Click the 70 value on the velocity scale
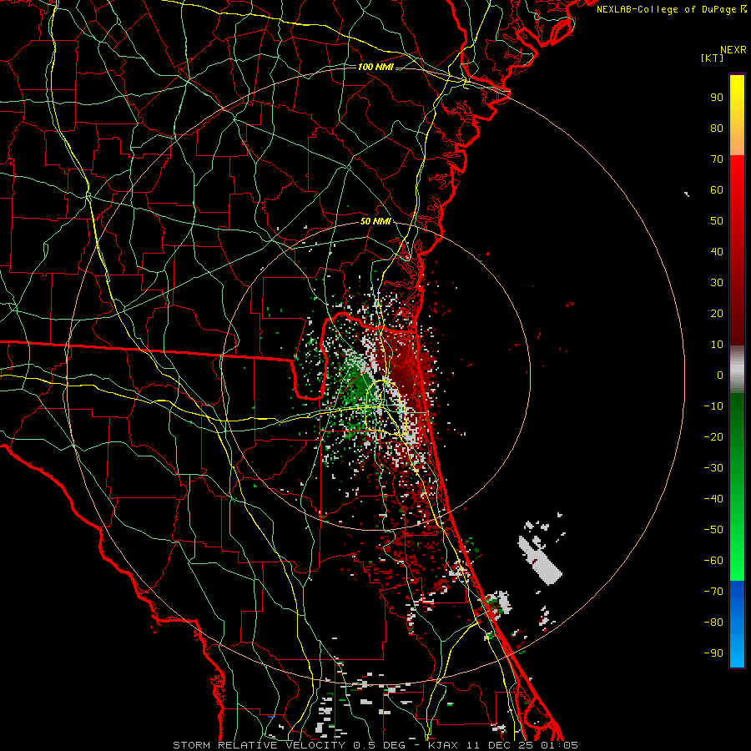Image resolution: width=751 pixels, height=751 pixels. point(717,159)
